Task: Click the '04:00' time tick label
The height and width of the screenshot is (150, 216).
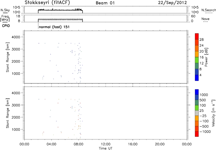Action: [51, 144]
